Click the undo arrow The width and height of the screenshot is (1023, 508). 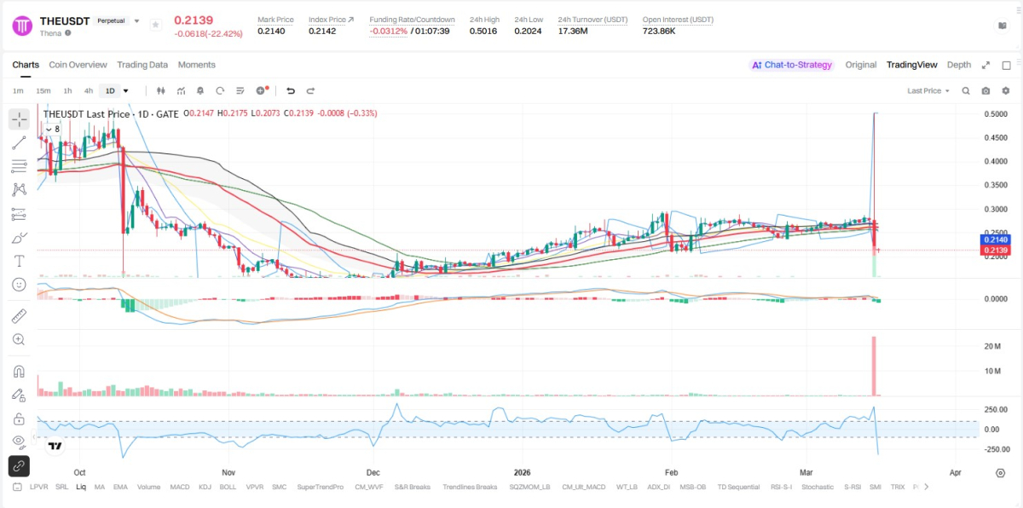click(x=291, y=90)
